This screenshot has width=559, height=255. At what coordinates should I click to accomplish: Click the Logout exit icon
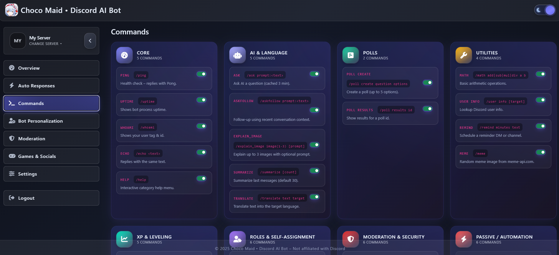[12, 198]
